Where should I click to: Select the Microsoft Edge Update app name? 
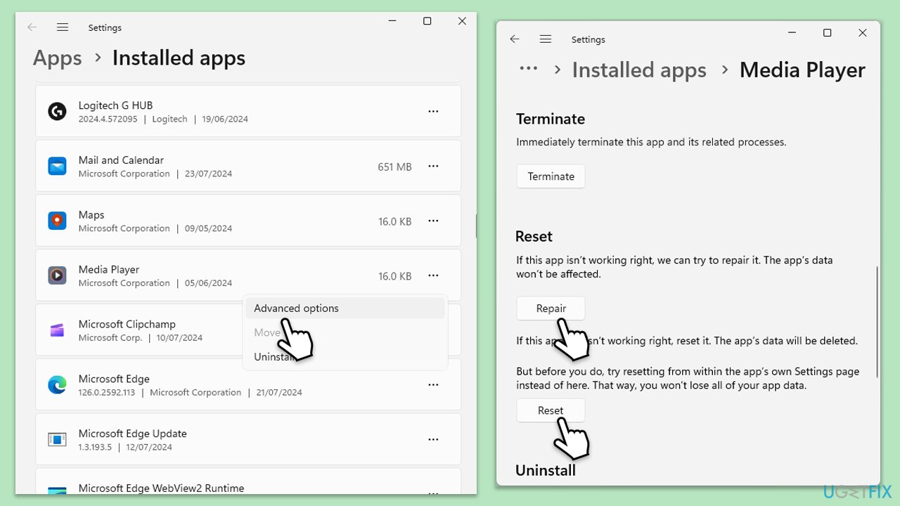[132, 434]
